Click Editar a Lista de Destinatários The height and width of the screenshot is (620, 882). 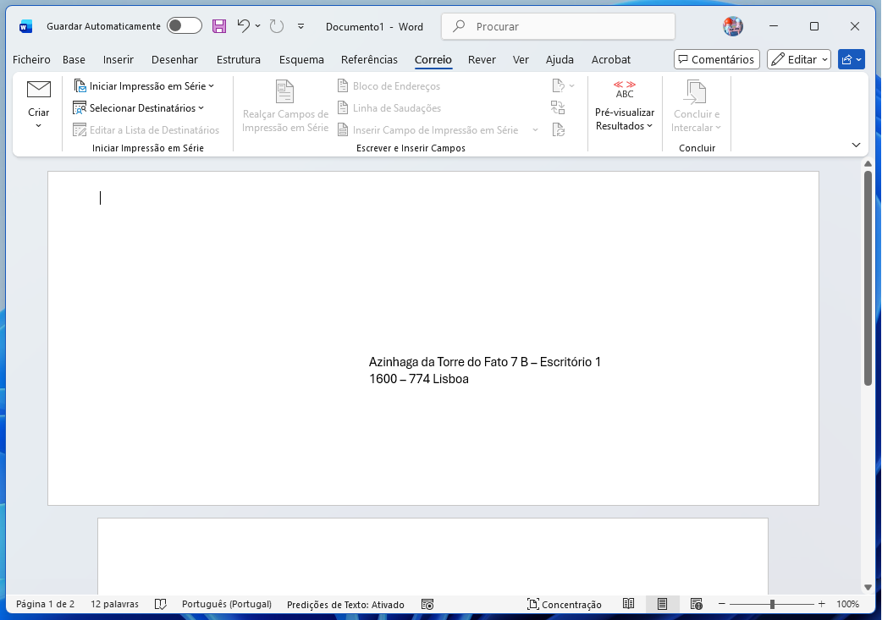coord(146,130)
